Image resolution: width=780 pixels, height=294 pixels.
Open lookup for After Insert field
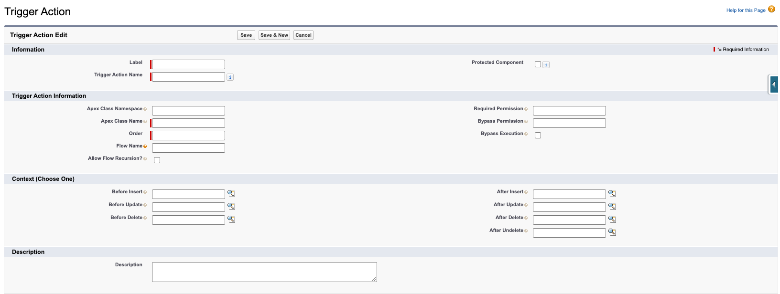[x=612, y=193]
